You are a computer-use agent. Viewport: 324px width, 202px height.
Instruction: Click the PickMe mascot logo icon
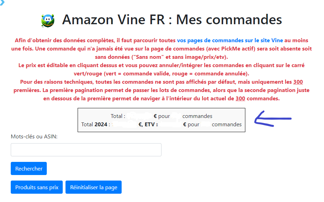[x=47, y=21]
